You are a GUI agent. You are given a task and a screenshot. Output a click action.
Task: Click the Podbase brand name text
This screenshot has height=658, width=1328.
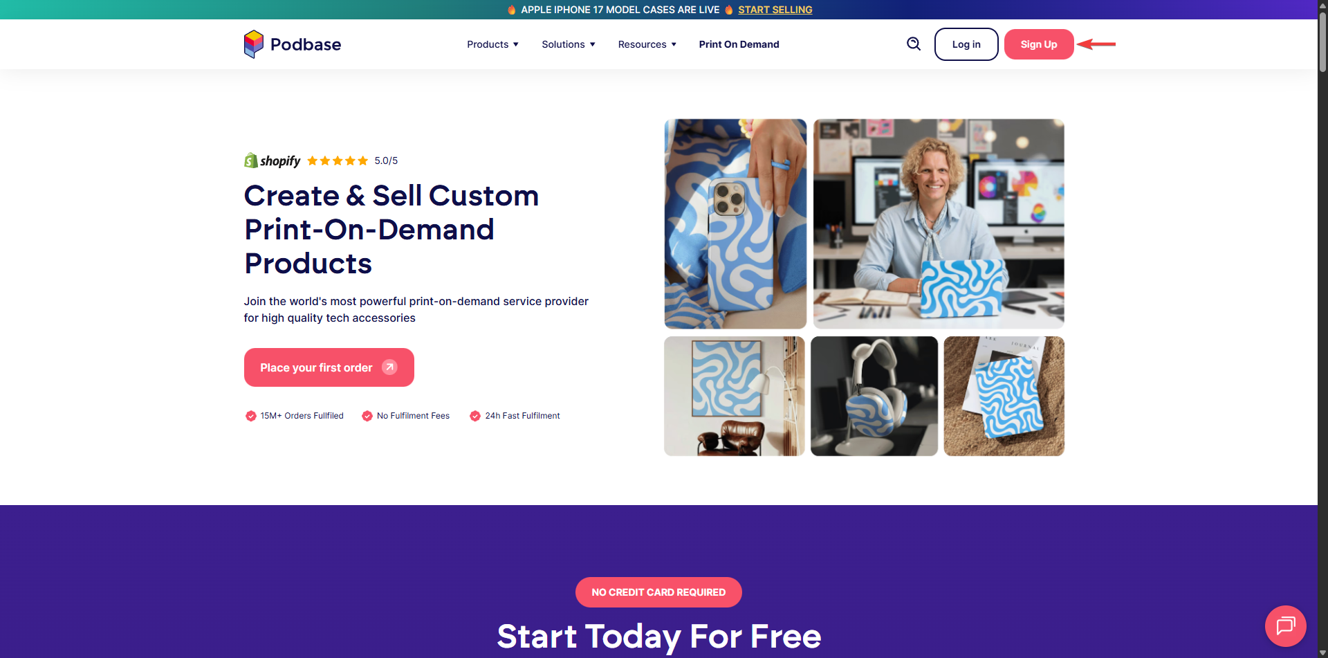[x=306, y=44]
